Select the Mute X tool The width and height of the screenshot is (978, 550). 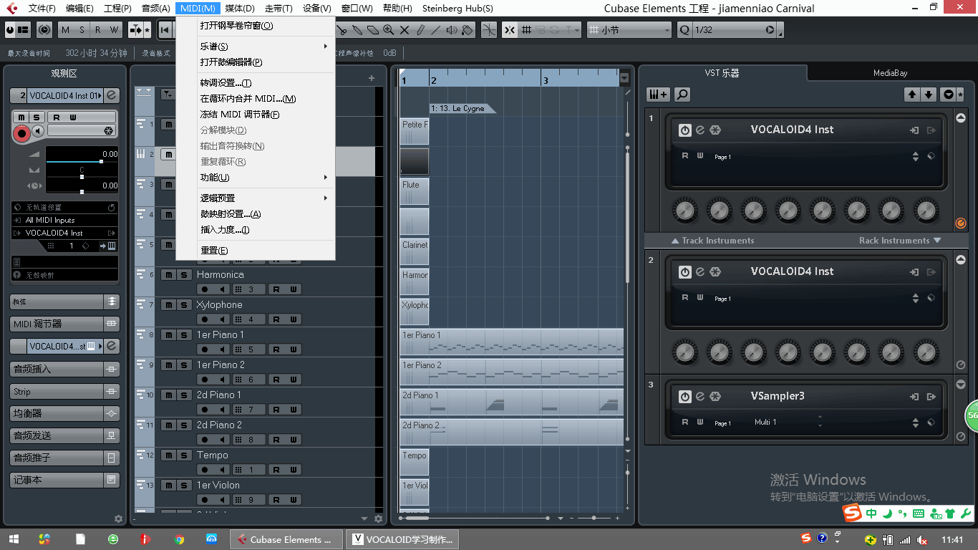tap(405, 30)
